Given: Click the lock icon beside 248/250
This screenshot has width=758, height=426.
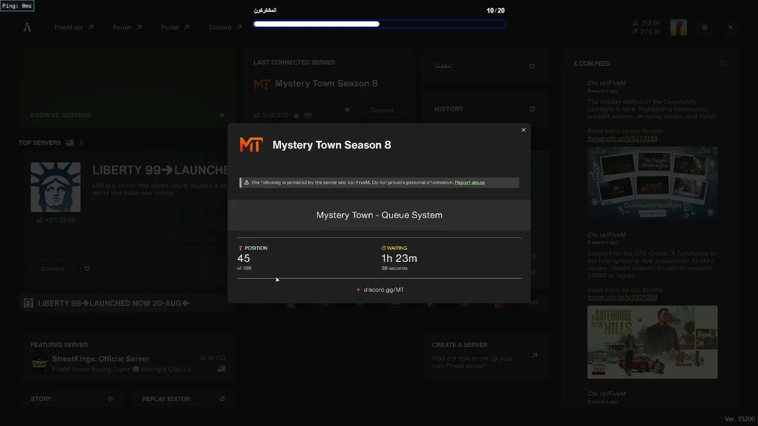Looking at the screenshot, I should [296, 115].
